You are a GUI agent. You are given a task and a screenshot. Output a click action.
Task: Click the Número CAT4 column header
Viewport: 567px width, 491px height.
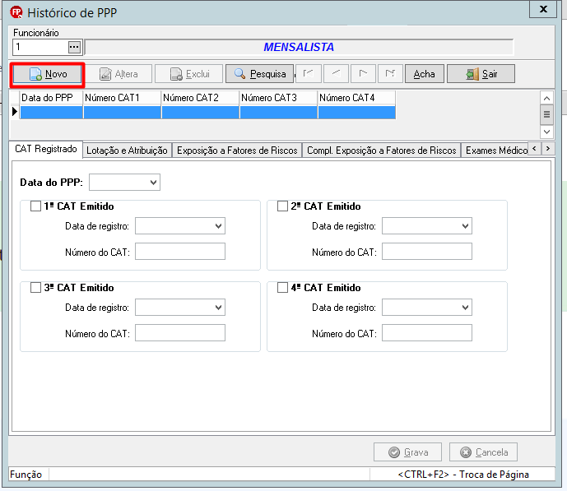tap(356, 98)
